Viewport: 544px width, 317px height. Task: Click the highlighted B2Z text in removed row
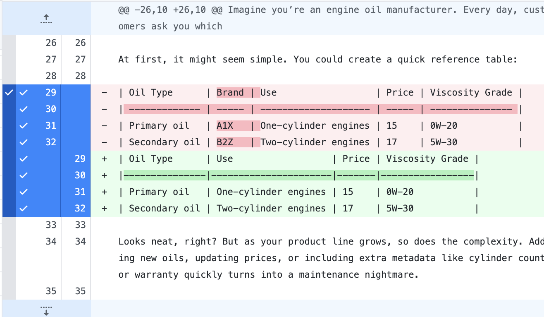tap(225, 142)
